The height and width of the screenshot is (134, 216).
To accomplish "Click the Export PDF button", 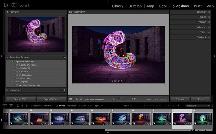I will [x=21, y=99].
